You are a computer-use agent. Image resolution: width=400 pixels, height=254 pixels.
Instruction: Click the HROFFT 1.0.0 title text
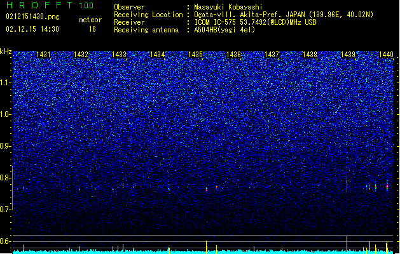[x=50, y=5]
